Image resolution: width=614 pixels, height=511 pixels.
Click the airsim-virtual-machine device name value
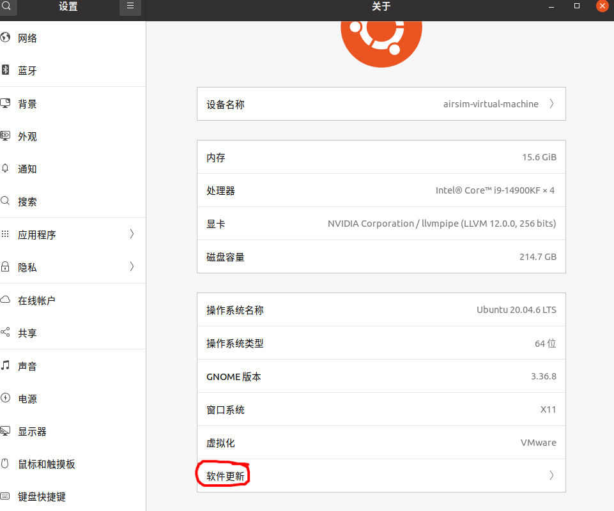point(491,103)
